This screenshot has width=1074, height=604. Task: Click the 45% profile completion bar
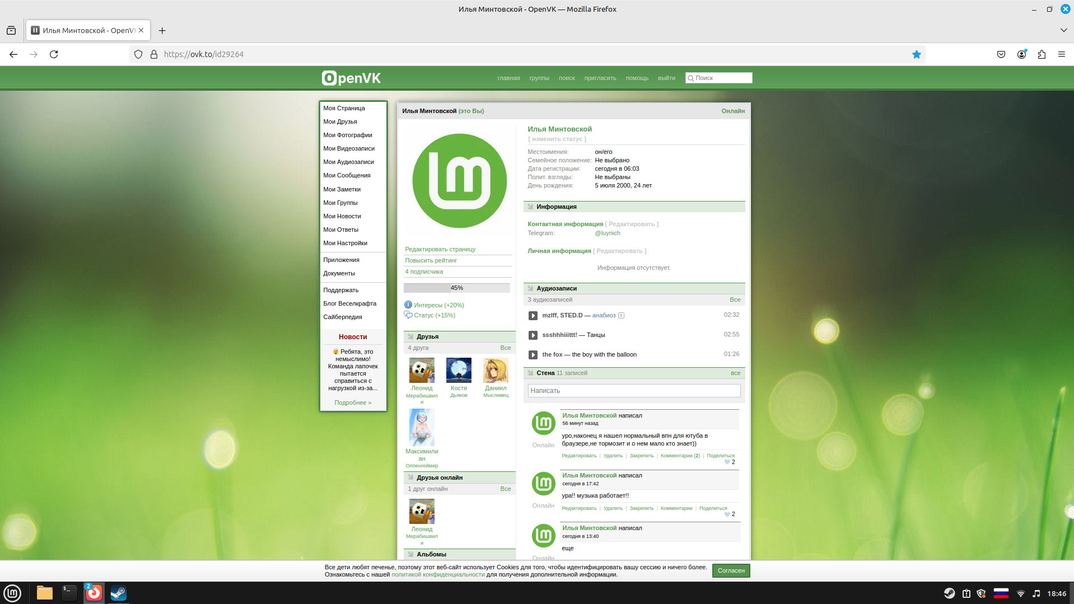point(456,288)
